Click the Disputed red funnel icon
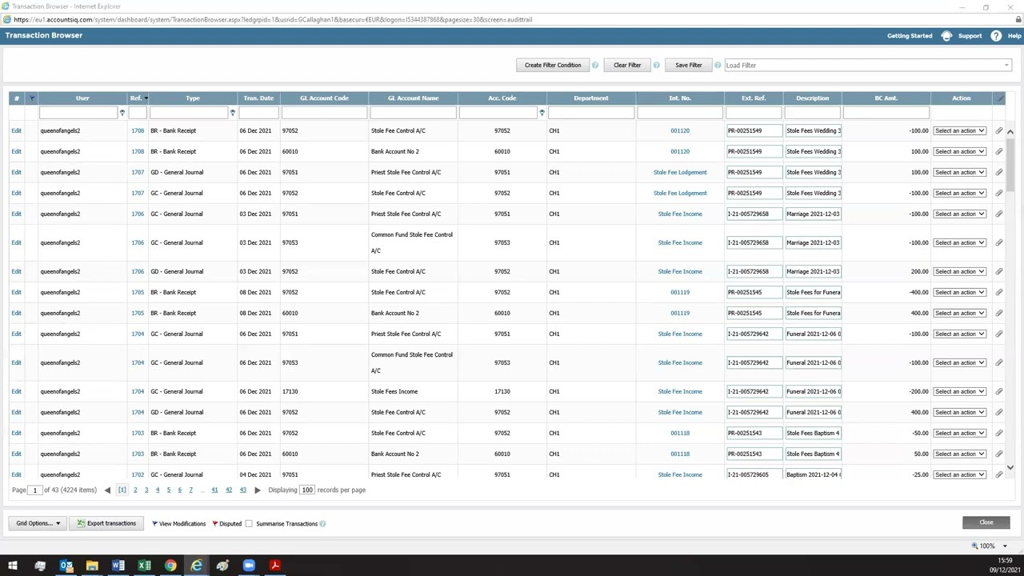 (214, 523)
